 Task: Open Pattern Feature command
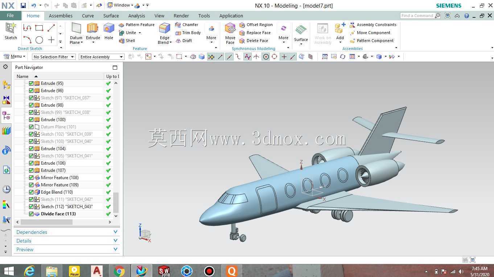point(136,25)
